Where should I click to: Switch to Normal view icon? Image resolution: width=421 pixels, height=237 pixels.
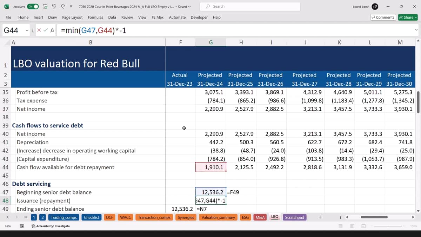point(340,226)
